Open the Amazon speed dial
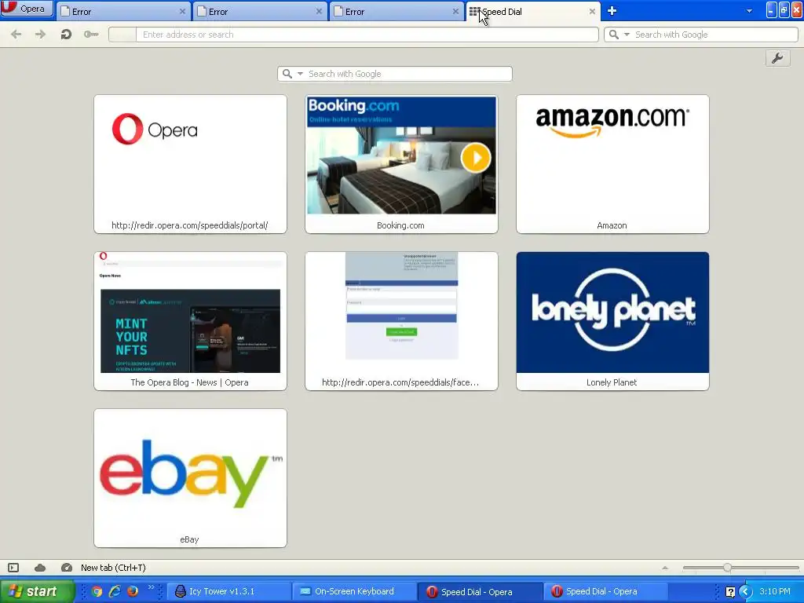Screen dimensions: 804x603 pos(612,164)
